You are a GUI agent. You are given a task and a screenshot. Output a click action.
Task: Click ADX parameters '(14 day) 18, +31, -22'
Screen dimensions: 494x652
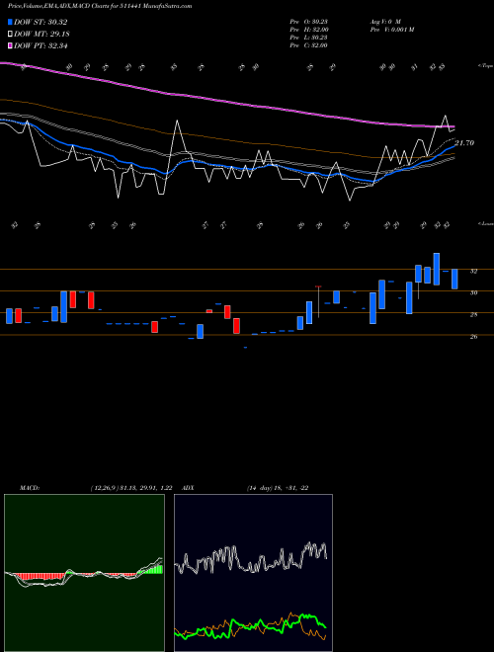[x=278, y=488]
